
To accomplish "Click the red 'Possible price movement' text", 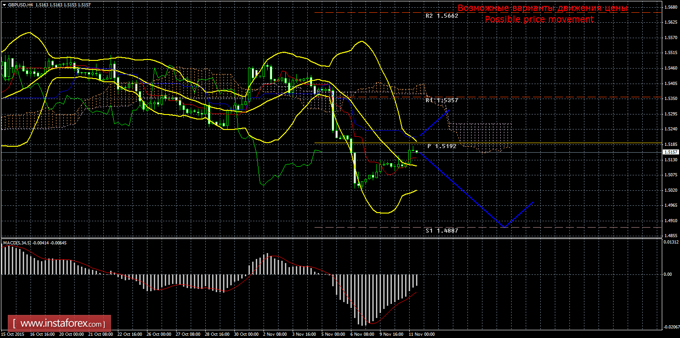I will [539, 19].
